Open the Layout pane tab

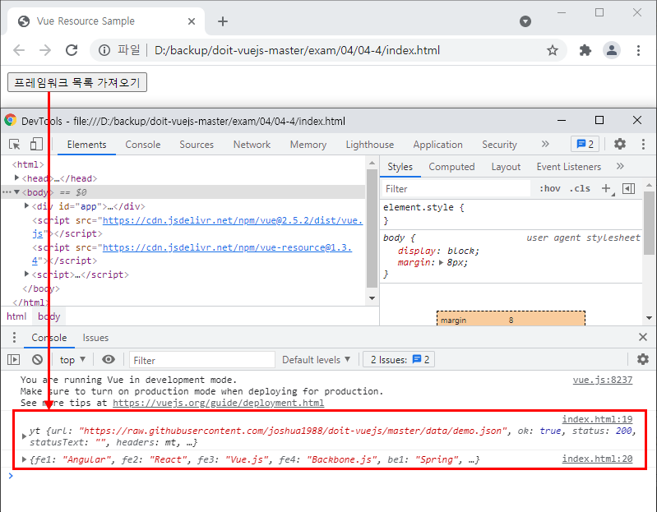click(506, 167)
